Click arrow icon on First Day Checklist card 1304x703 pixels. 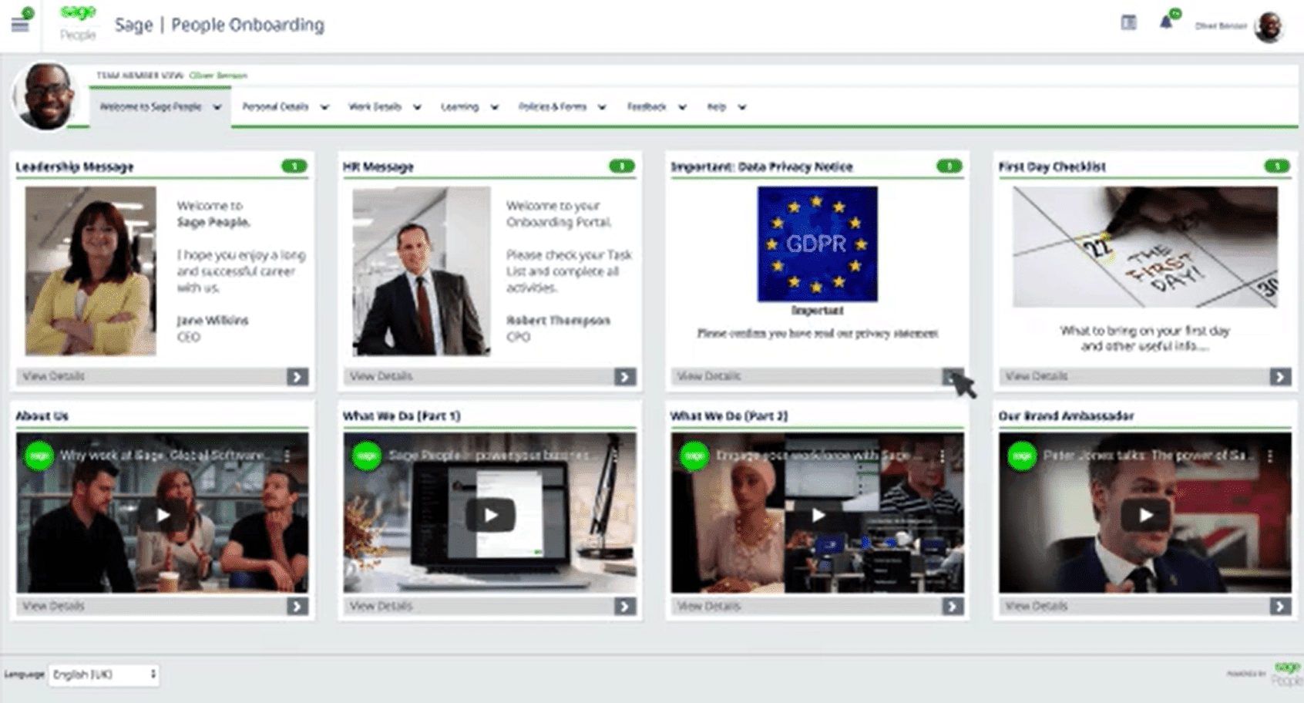pyautogui.click(x=1280, y=377)
